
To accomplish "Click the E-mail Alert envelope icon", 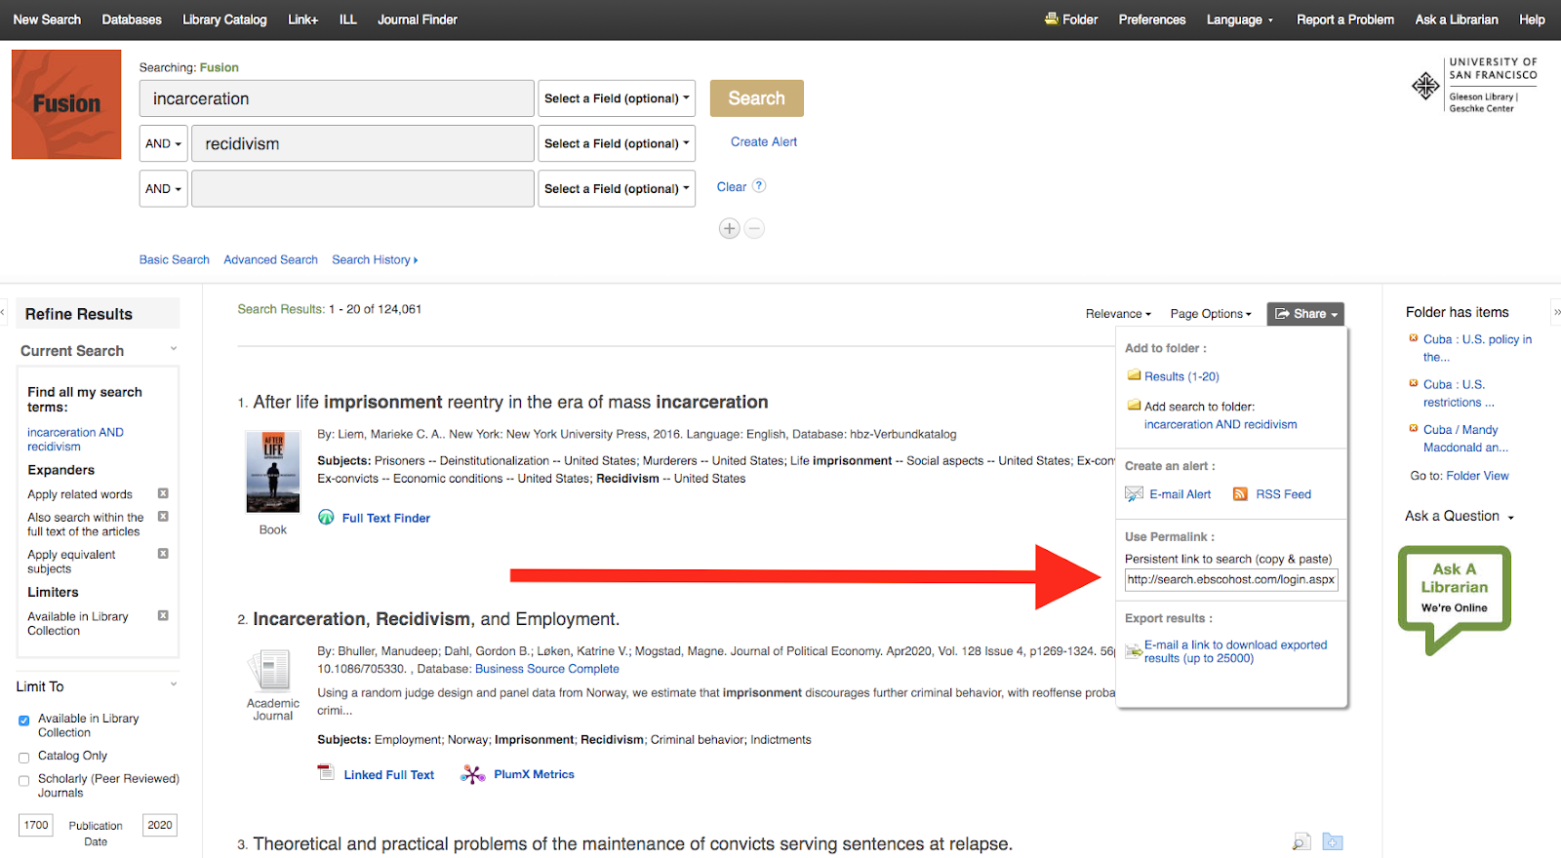I will coord(1134,494).
